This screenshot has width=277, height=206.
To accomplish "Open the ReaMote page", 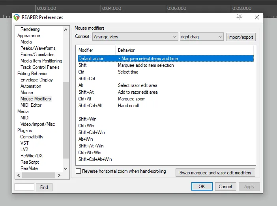I will click(29, 168).
